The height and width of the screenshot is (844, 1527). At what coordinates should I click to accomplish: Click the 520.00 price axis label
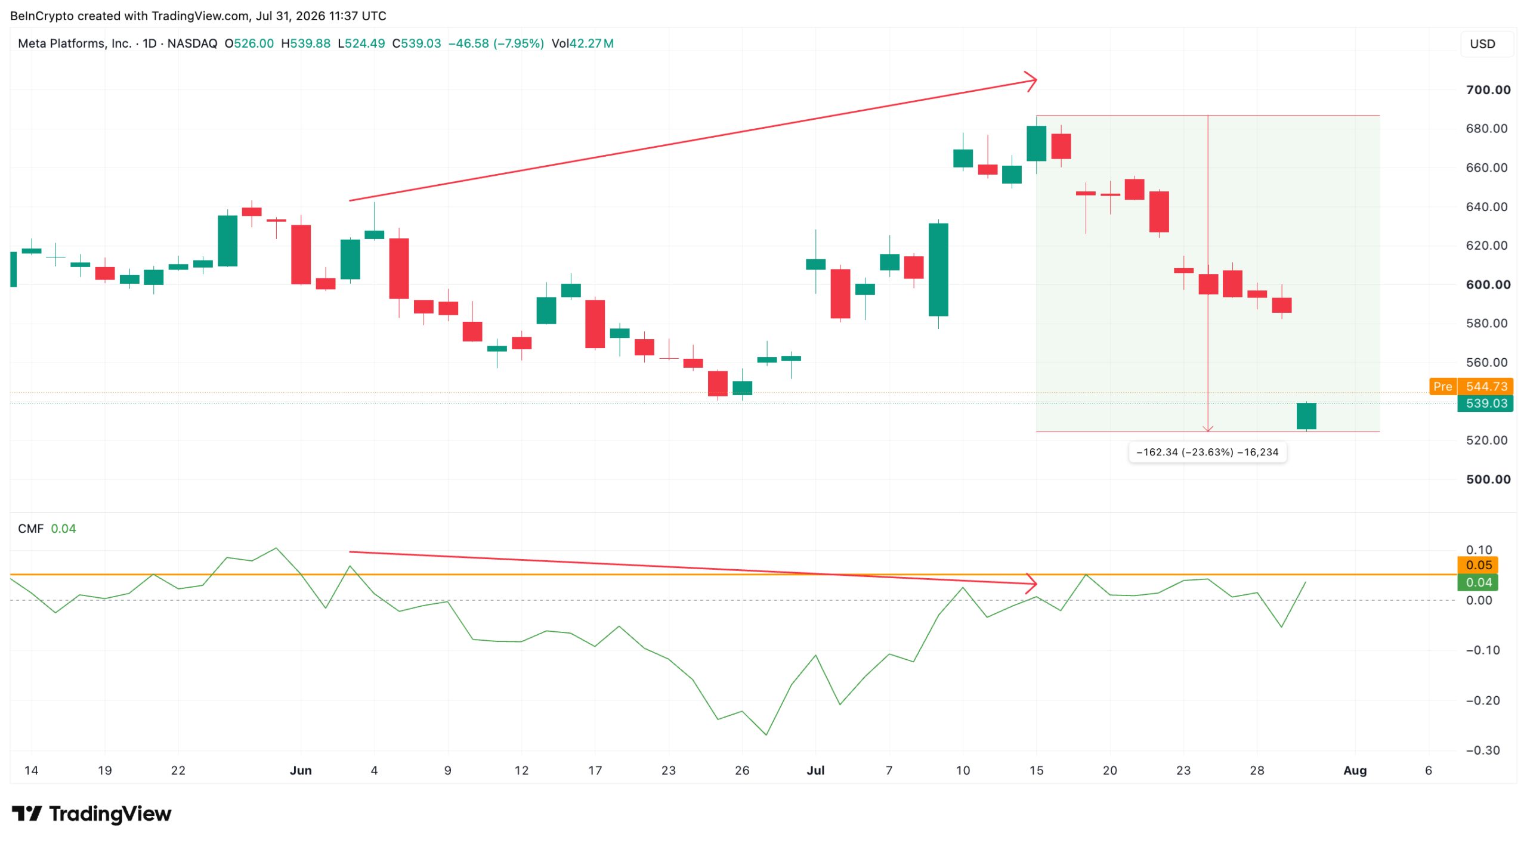coord(1486,440)
